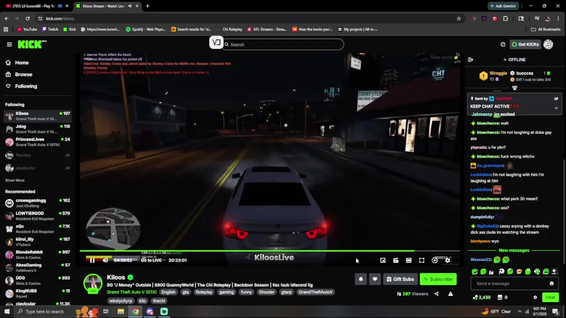Send message with Chat button
Viewport: 566px width, 318px height.
point(550,297)
